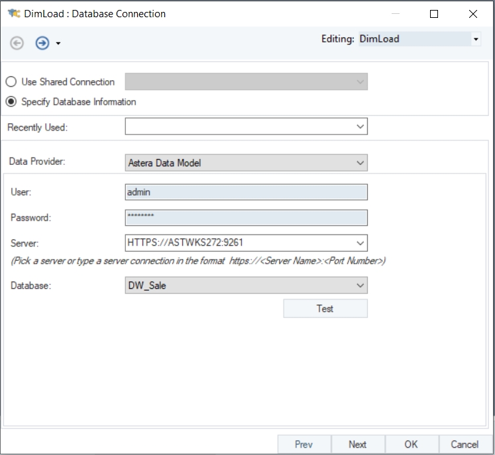The image size is (495, 455).
Task: Maximize the Database Connection window
Action: (434, 14)
